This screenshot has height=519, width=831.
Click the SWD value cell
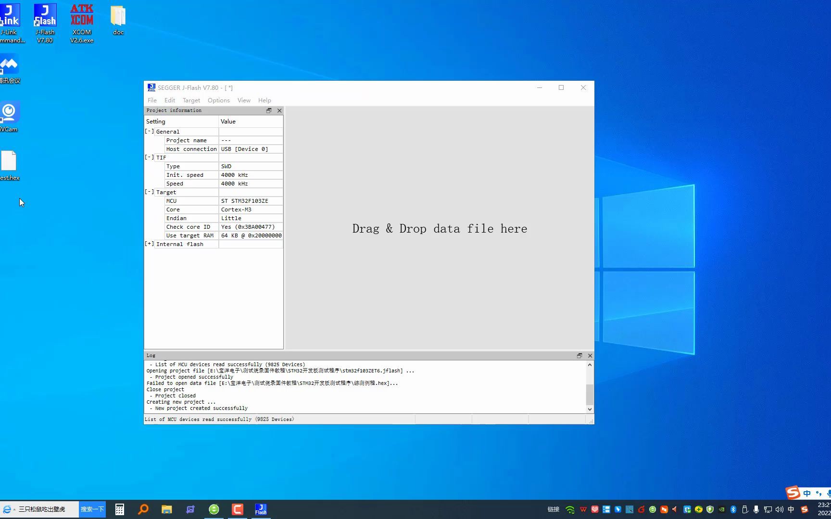pos(251,166)
